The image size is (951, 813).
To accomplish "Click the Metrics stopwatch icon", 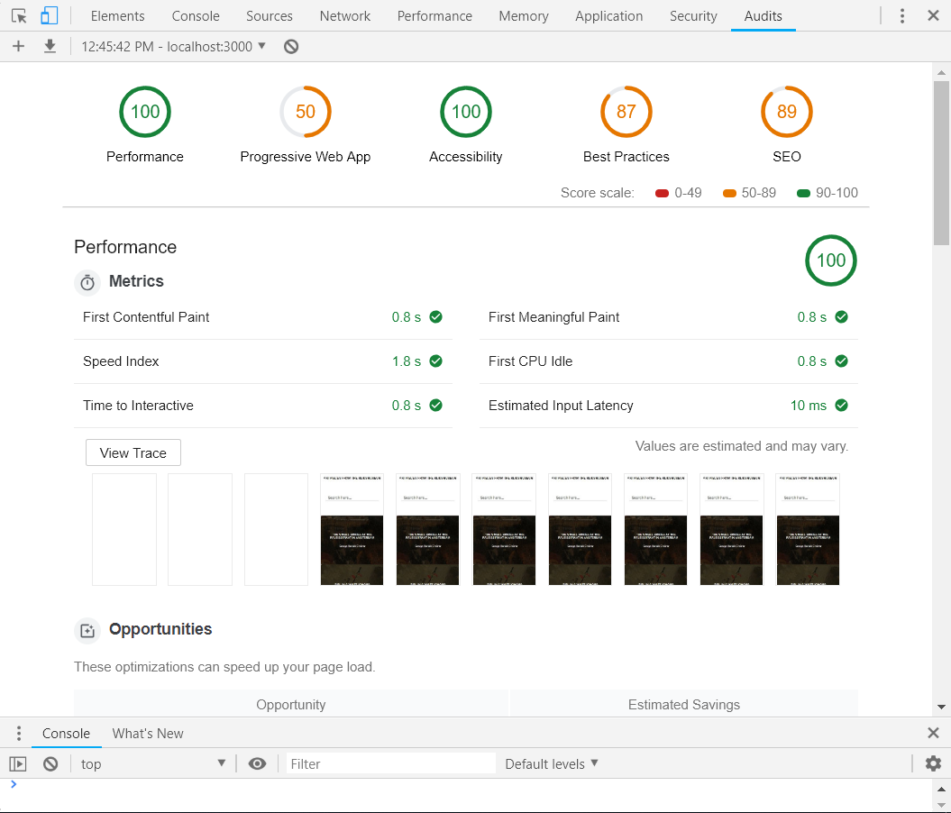I will click(x=87, y=282).
